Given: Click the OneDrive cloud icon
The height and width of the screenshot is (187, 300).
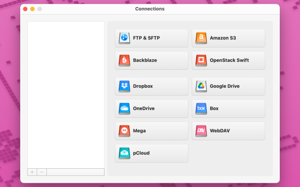Looking at the screenshot, I should [124, 108].
